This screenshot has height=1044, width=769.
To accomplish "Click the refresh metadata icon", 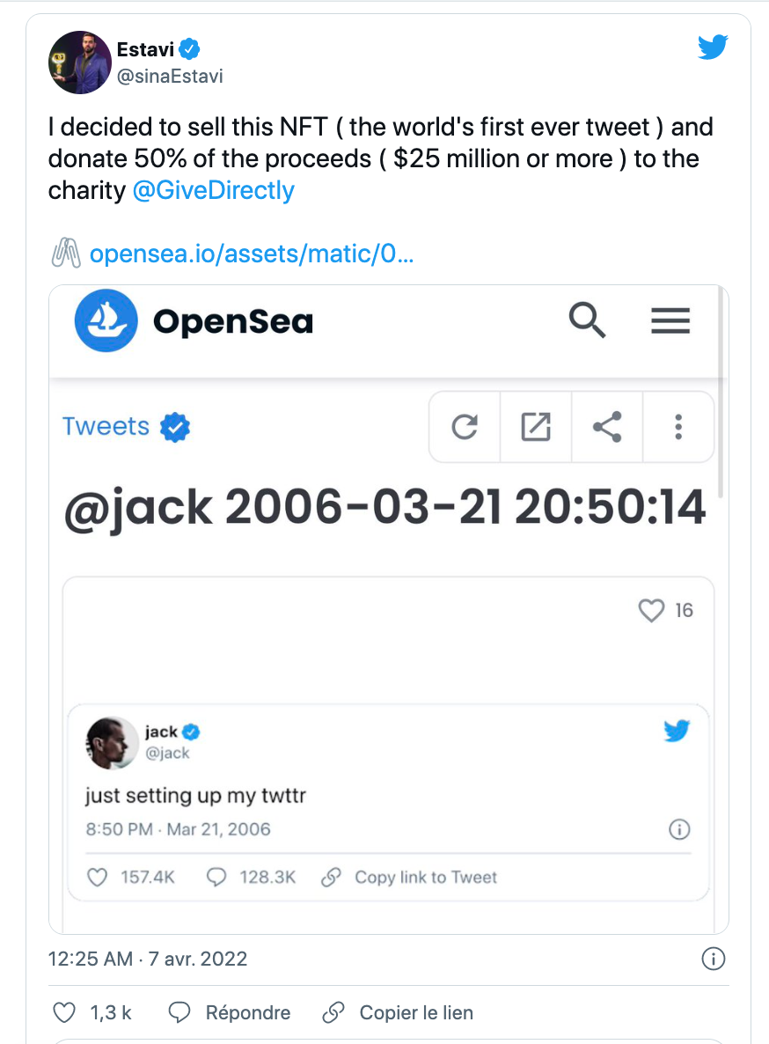I will (465, 428).
